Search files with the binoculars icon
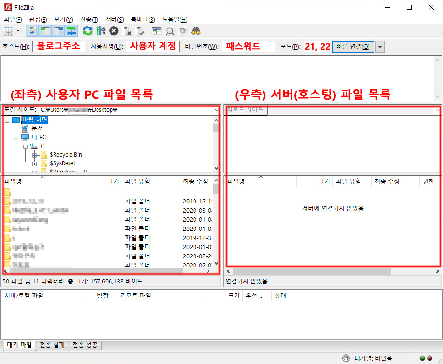Screen dimensions: 443x364 [x=196, y=31]
